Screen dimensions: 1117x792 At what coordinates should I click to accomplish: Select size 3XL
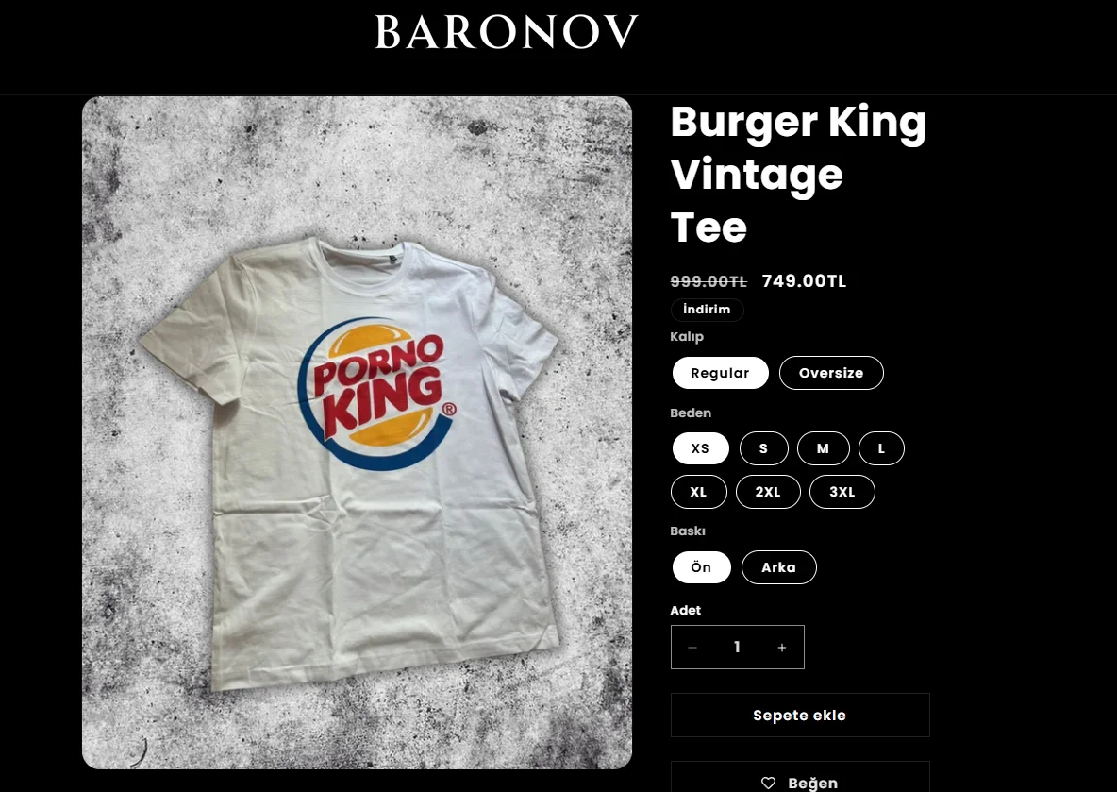(x=842, y=492)
